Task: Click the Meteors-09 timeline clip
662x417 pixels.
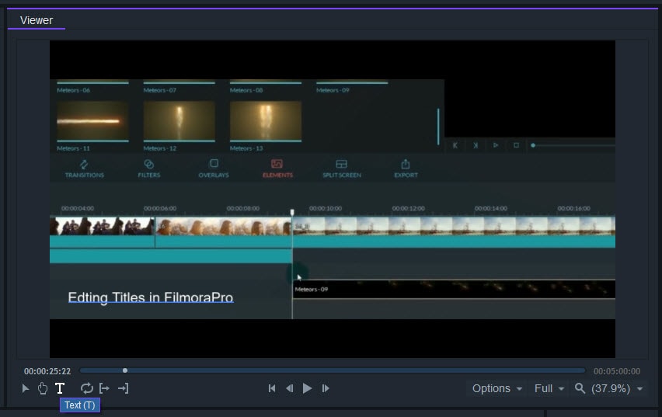Action: point(454,289)
